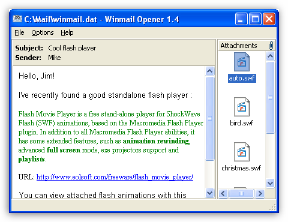
Task: Click the window resize grip in status bar
Action: click(272, 207)
